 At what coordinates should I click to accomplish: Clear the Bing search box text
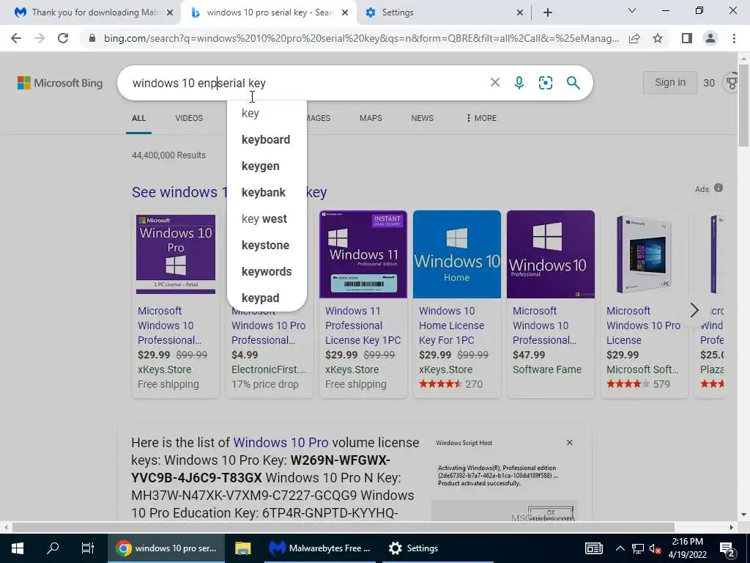[x=495, y=83]
